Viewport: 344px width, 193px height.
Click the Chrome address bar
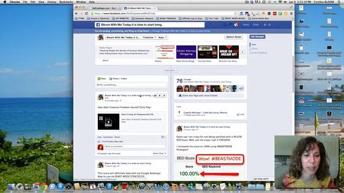tap(162, 13)
